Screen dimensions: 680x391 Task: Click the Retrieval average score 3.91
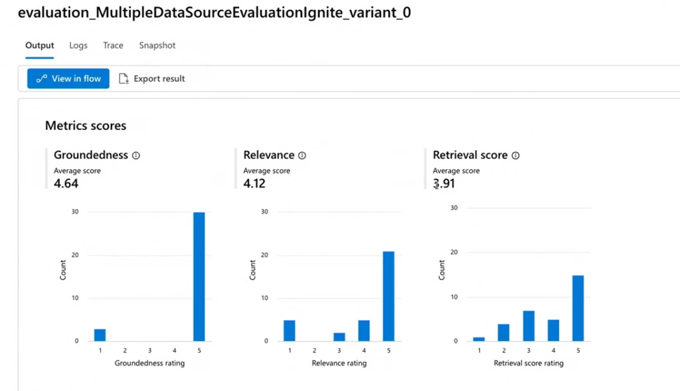444,183
